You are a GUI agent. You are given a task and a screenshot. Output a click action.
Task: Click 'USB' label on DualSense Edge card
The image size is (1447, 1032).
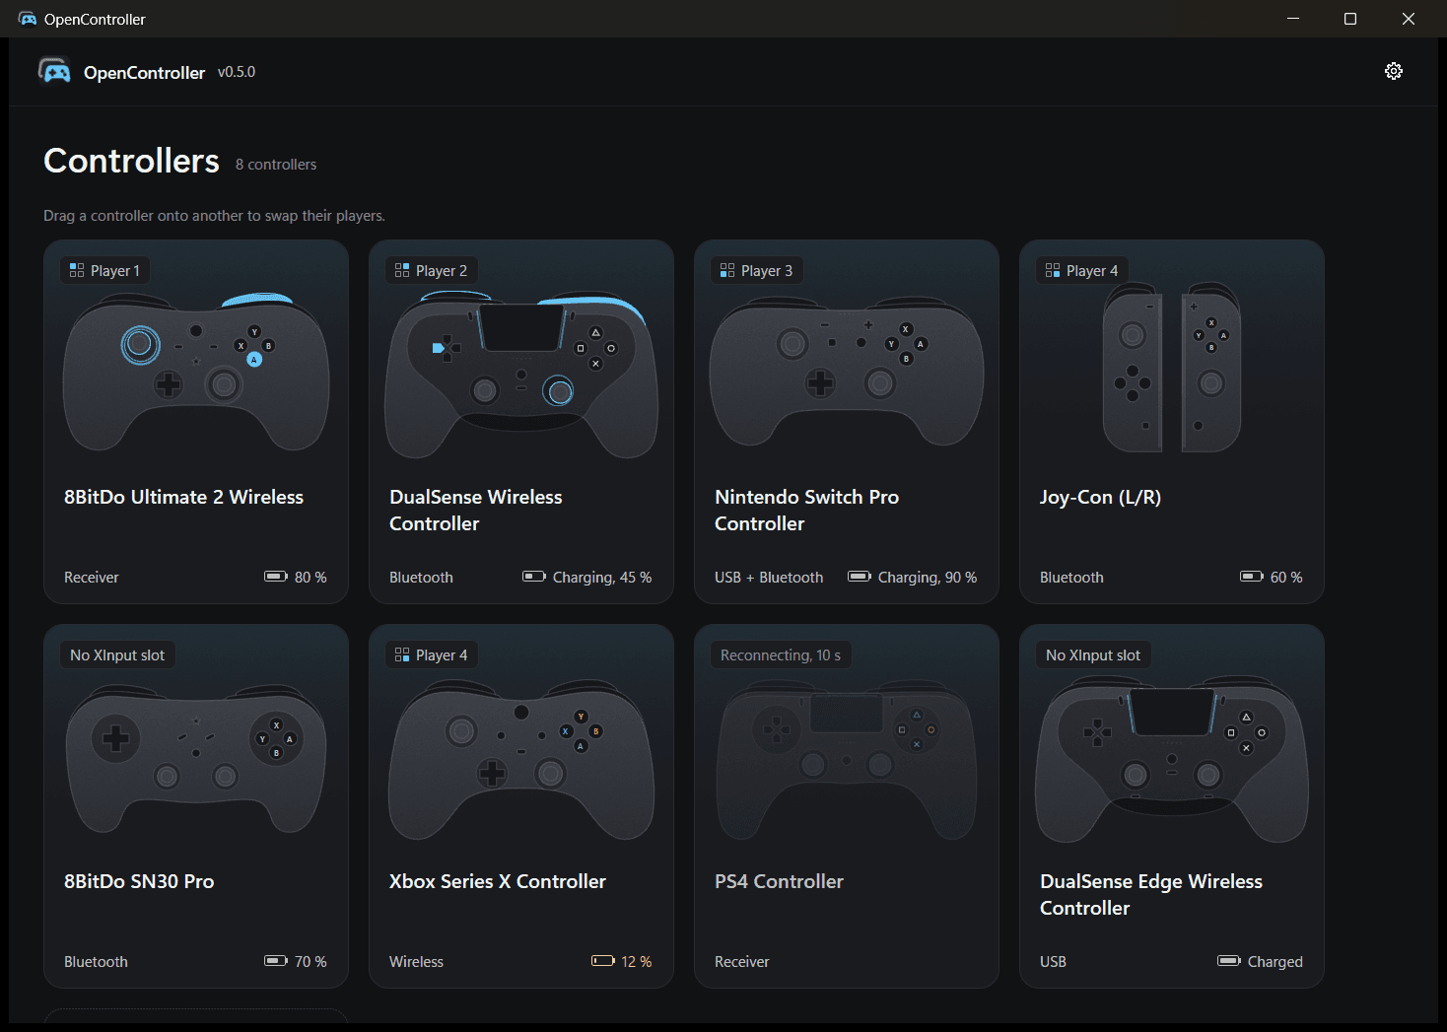click(x=1053, y=962)
